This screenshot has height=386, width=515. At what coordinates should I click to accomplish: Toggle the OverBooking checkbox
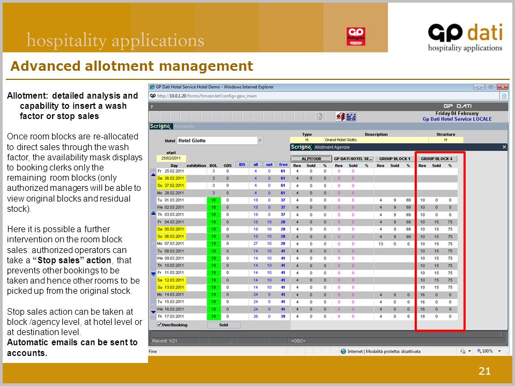point(159,325)
